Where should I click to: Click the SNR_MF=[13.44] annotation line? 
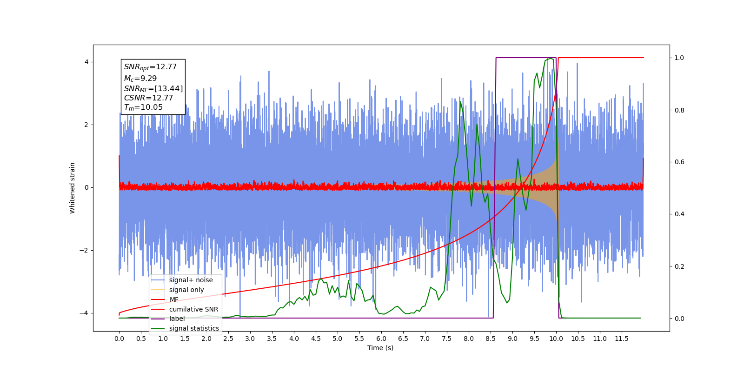pos(153,88)
